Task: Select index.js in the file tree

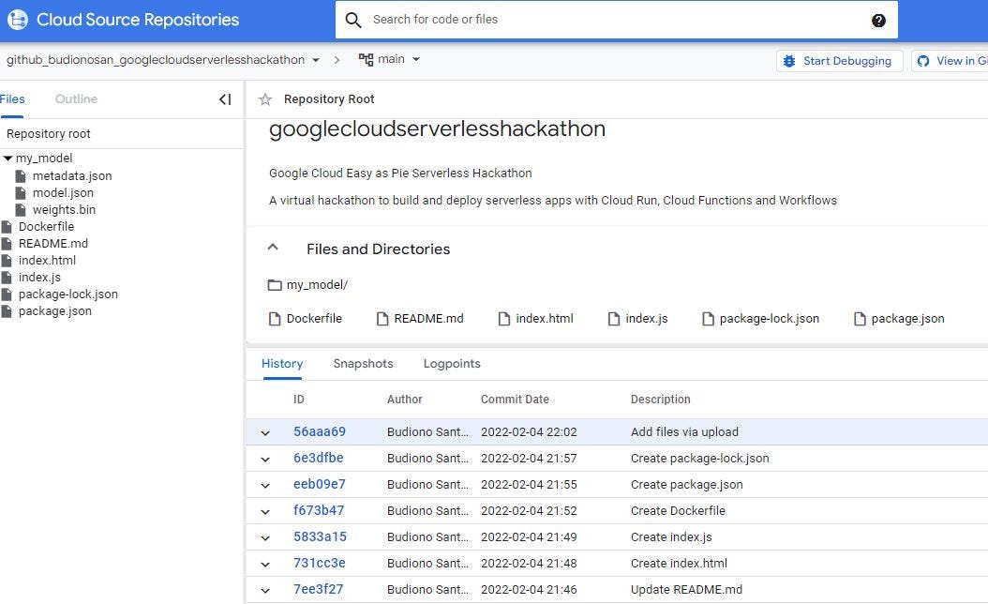Action: [x=39, y=278]
